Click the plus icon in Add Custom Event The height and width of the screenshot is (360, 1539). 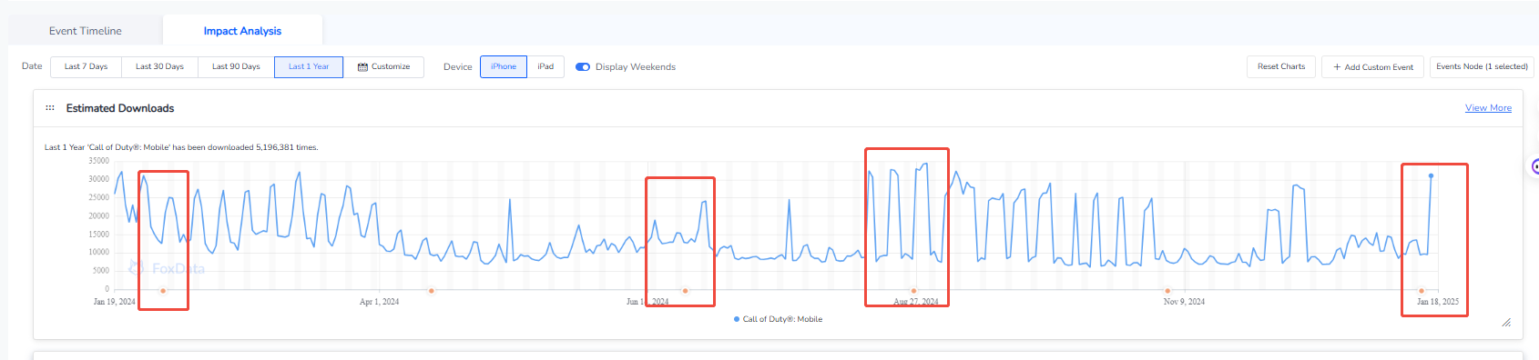tap(1337, 67)
